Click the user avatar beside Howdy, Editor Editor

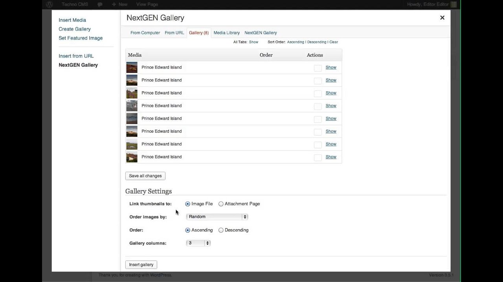point(453,4)
